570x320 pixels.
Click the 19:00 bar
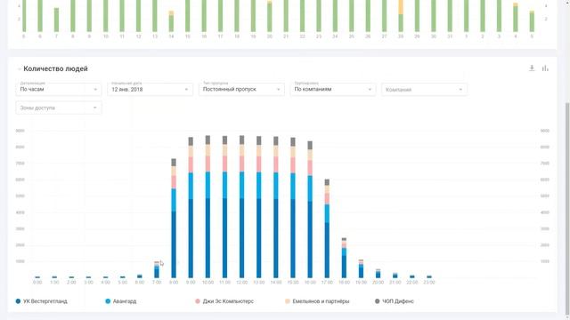[361, 268]
